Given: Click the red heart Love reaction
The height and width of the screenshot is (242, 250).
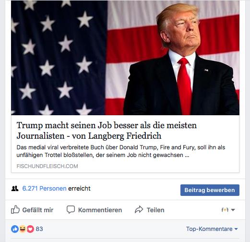Looking at the screenshot, I should coord(30,229).
